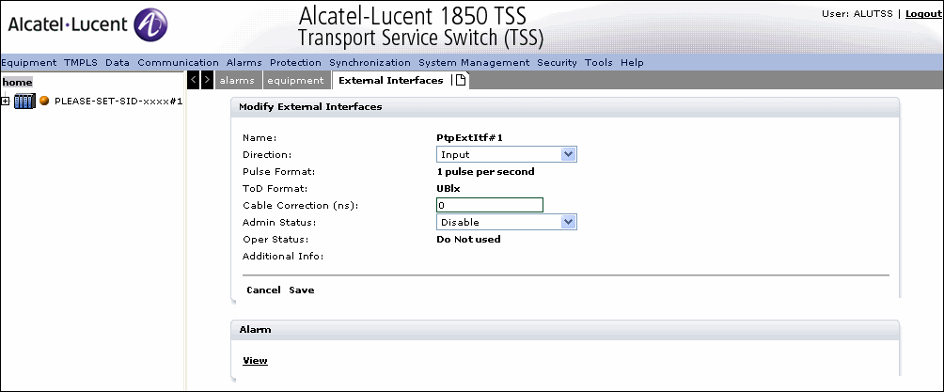Click the PtpExtItf#1 name value
The image size is (944, 392).
coord(469,138)
